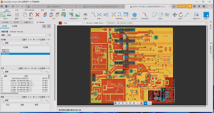Viewport: 214px width, 113px height.
Task: Open the wrench properties tool
Action: pos(187,14)
